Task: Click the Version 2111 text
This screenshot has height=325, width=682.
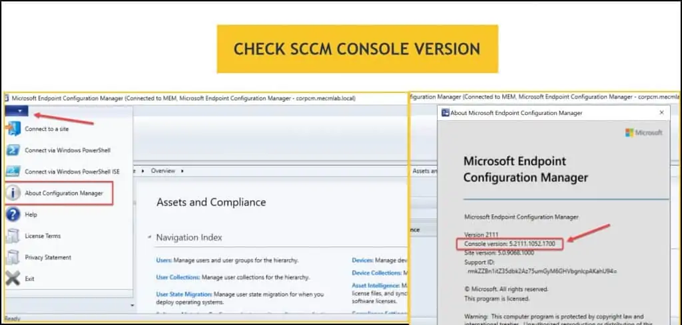Action: 481,235
